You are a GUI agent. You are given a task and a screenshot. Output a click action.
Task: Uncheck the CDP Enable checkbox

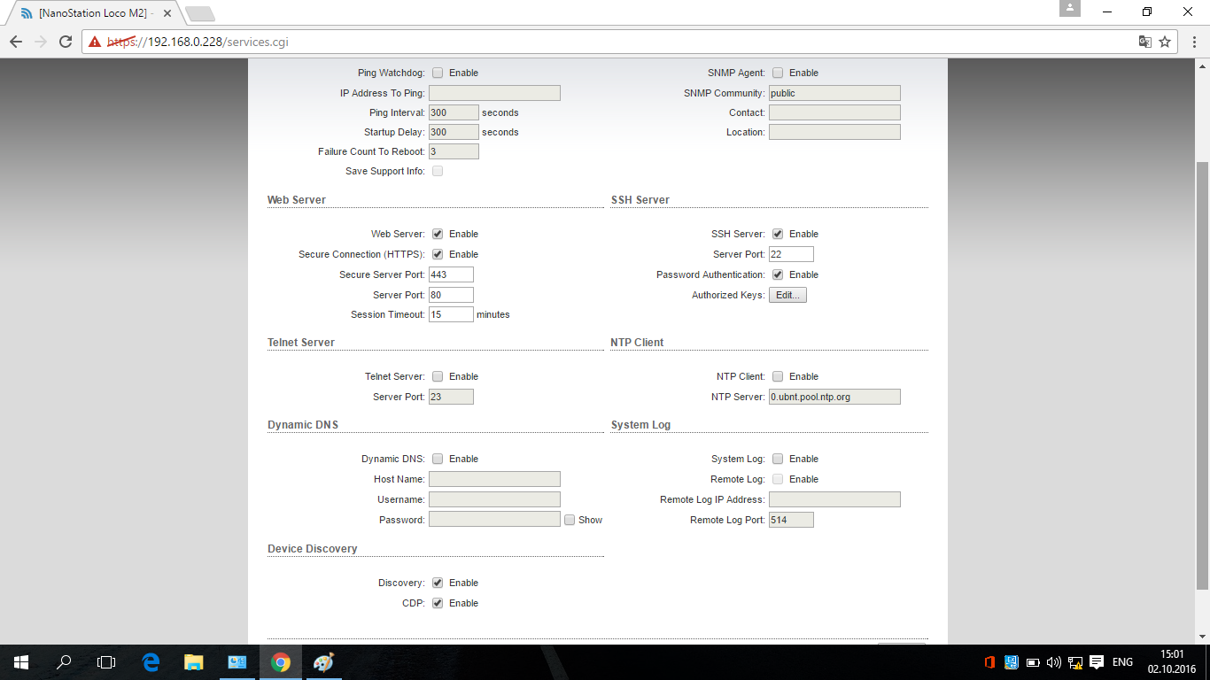[x=438, y=603]
